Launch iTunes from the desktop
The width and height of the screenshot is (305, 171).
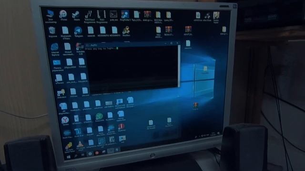63,15
